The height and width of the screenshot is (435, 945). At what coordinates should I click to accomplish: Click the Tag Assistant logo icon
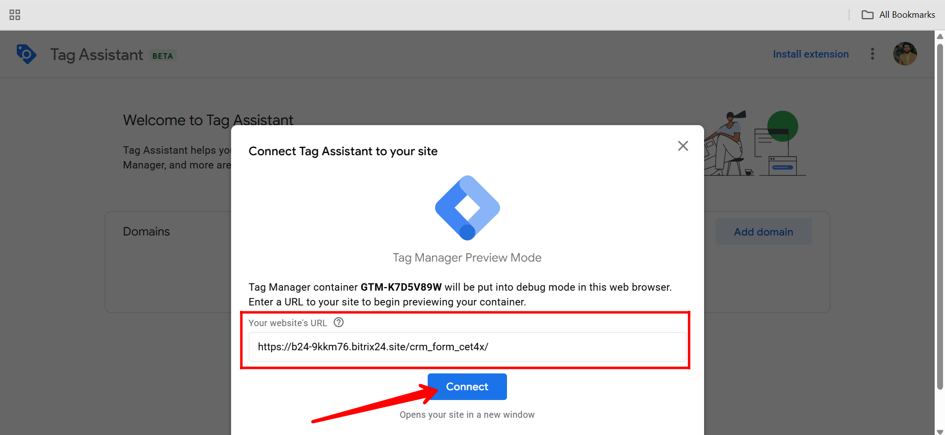pyautogui.click(x=26, y=54)
